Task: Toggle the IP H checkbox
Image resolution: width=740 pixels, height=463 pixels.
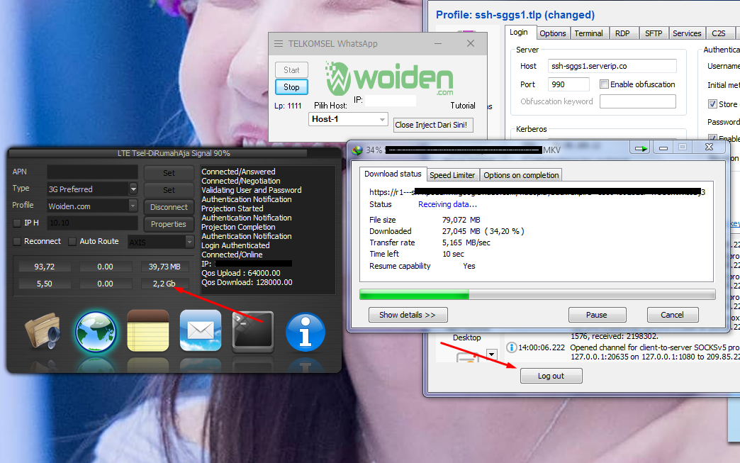Action: (17, 223)
